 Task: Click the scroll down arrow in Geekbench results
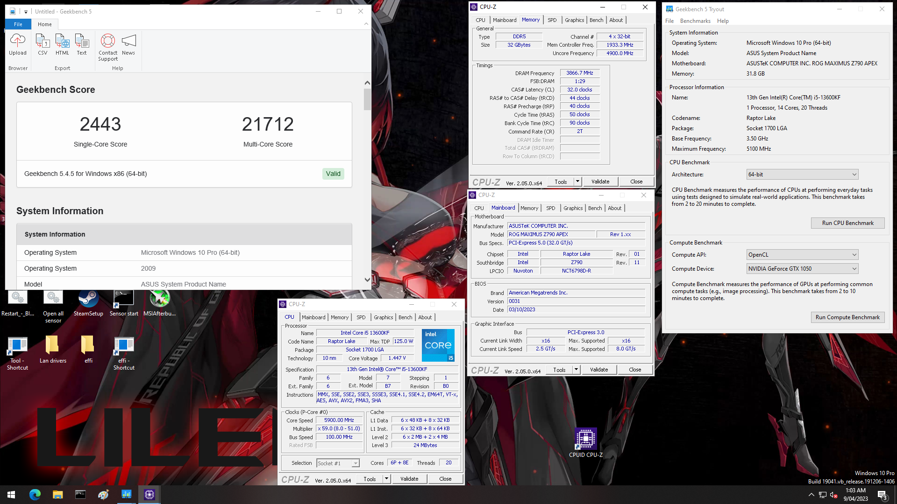click(x=367, y=280)
